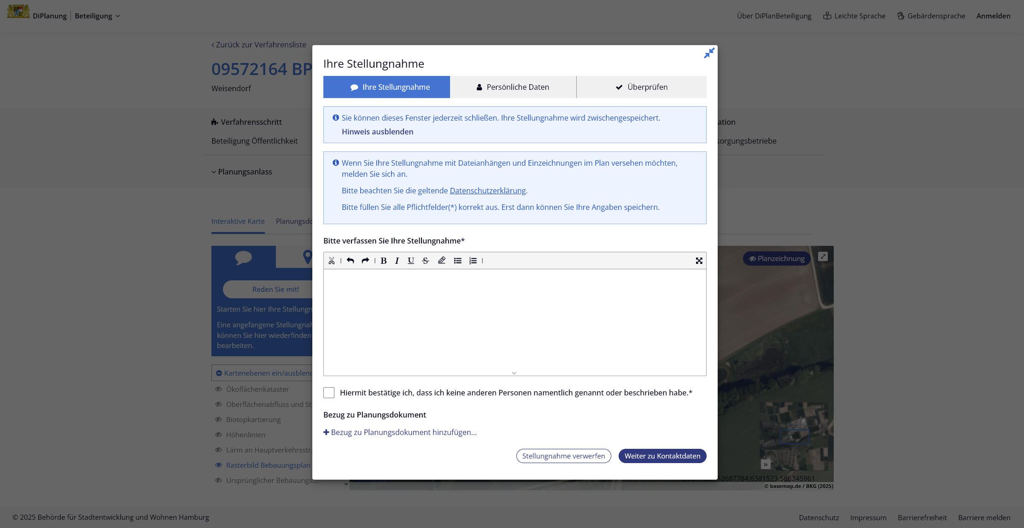Click the redo arrow in editor toolbar
Image resolution: width=1024 pixels, height=528 pixels.
365,261
